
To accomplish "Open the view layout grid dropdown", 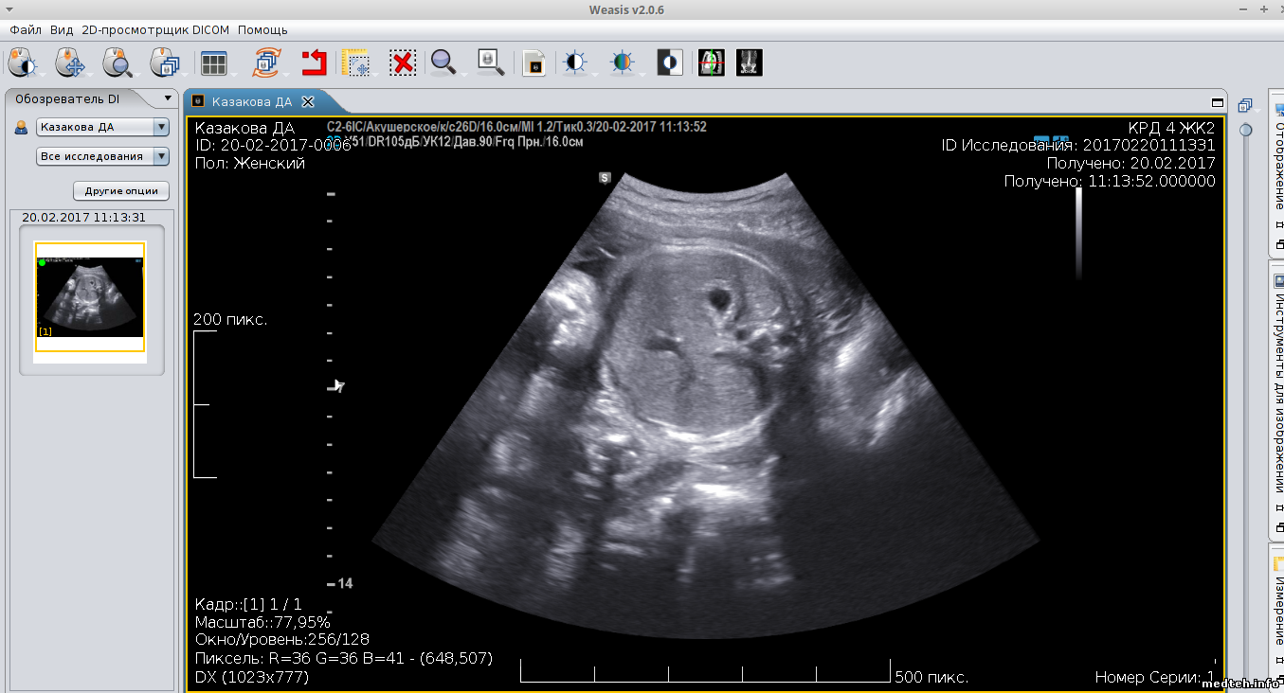I will click(x=214, y=63).
